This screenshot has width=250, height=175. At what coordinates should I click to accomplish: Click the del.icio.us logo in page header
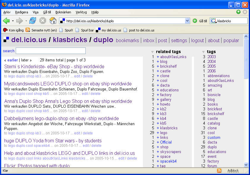click(x=6, y=39)
